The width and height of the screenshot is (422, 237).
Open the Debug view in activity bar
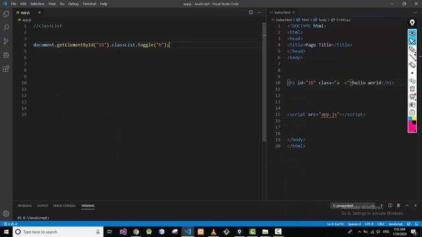click(x=6, y=55)
